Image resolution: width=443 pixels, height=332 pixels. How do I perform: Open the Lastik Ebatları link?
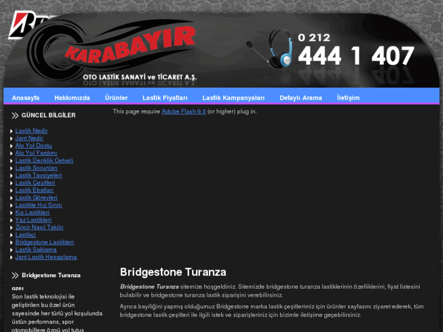coord(35,190)
